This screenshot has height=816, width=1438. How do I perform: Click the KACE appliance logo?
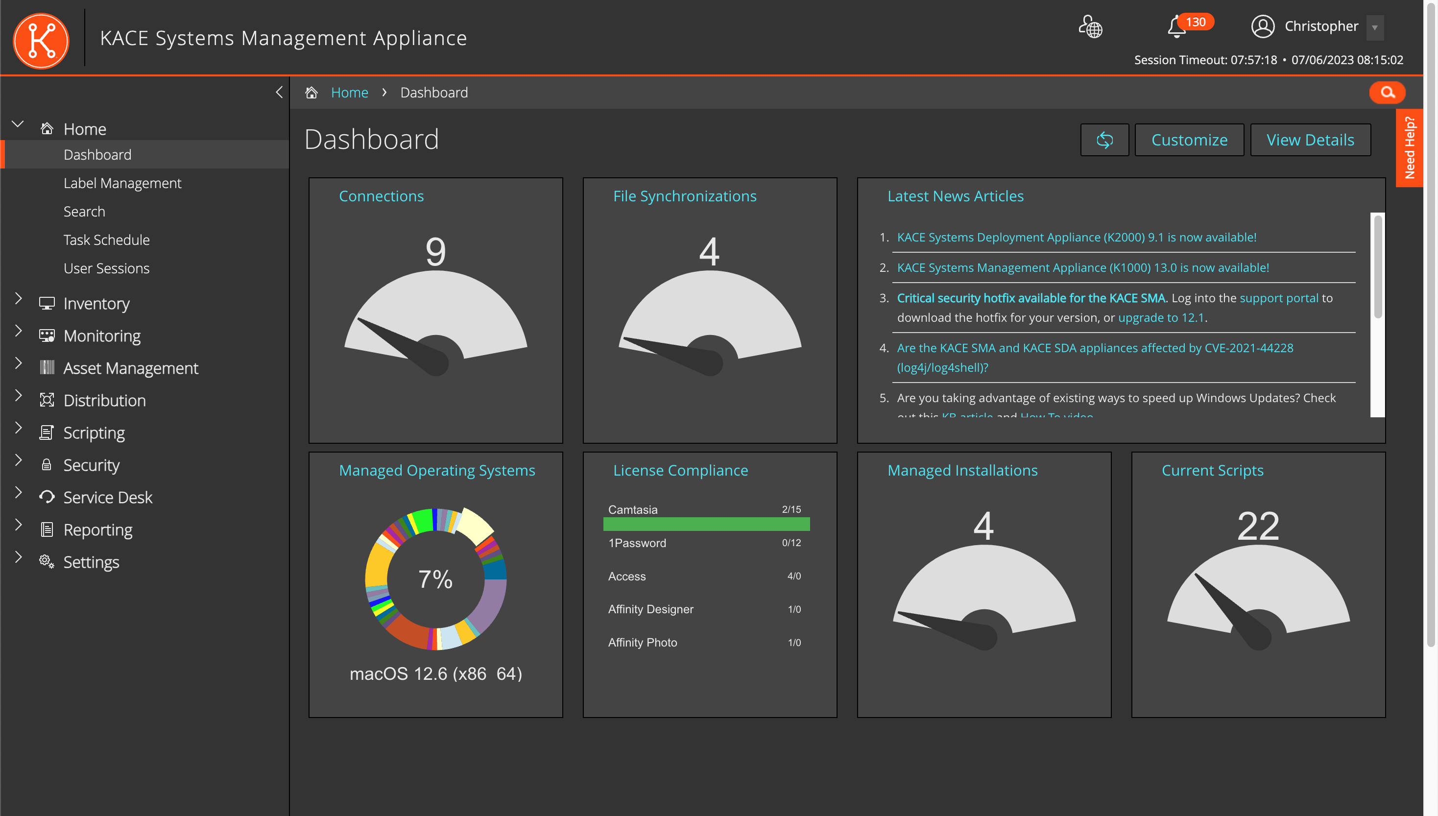click(40, 40)
